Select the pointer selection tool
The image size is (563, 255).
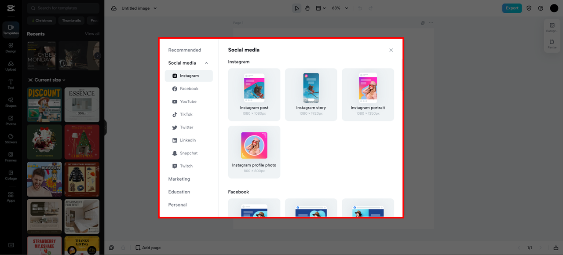297,8
